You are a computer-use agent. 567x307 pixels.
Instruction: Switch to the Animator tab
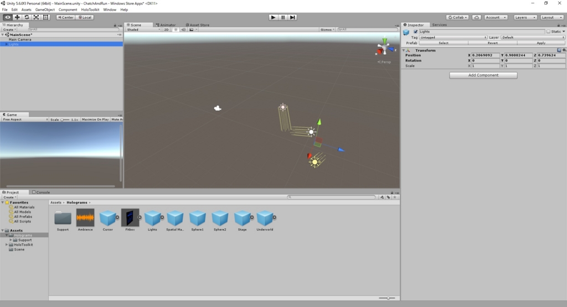[166, 25]
